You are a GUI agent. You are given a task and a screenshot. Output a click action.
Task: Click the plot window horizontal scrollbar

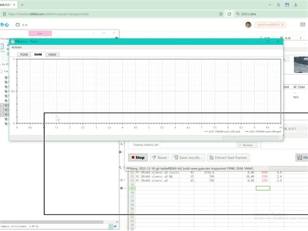(x=251, y=138)
